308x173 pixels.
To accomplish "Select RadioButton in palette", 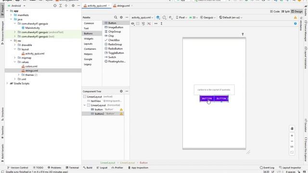I will tap(115, 49).
